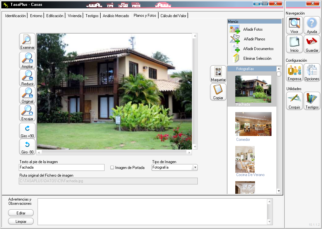Open the Croquis sketch utility
This screenshot has width=322, height=229.
click(294, 101)
